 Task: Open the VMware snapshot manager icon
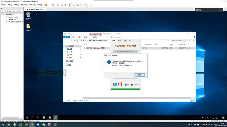pos(66,5)
